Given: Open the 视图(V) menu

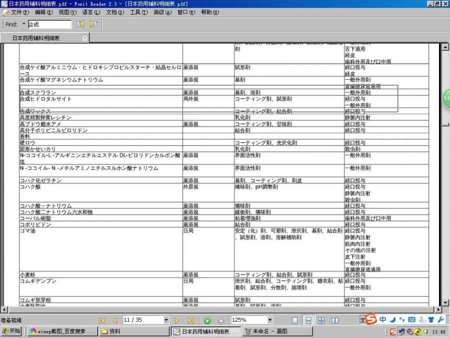Looking at the screenshot, I should [67, 12].
